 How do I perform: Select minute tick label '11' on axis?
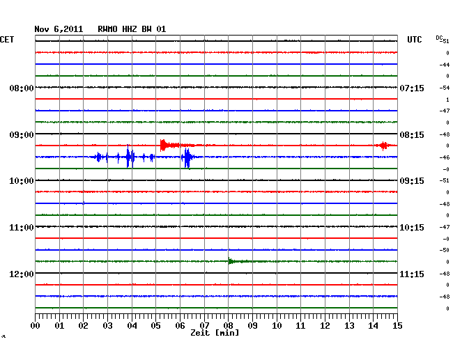point(300,326)
